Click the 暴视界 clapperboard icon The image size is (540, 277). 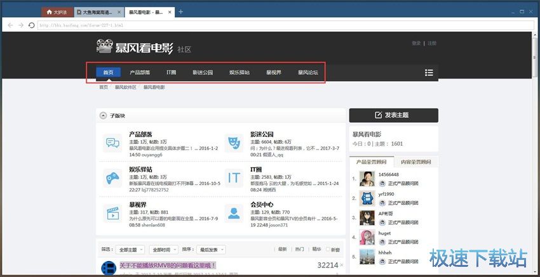pos(112,214)
